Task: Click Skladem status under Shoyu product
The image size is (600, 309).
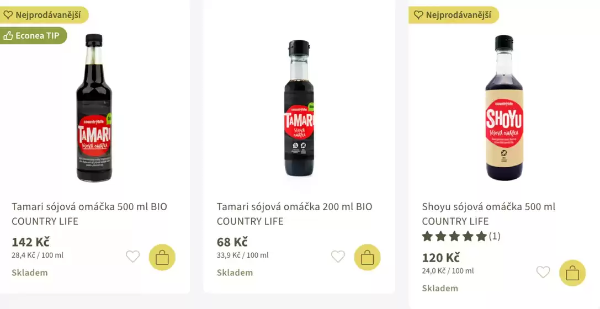Action: click(x=440, y=288)
